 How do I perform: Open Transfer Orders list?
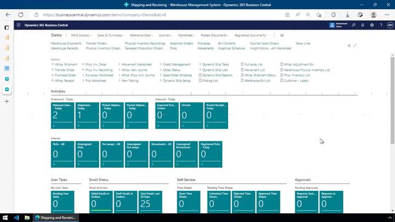[x=96, y=43]
